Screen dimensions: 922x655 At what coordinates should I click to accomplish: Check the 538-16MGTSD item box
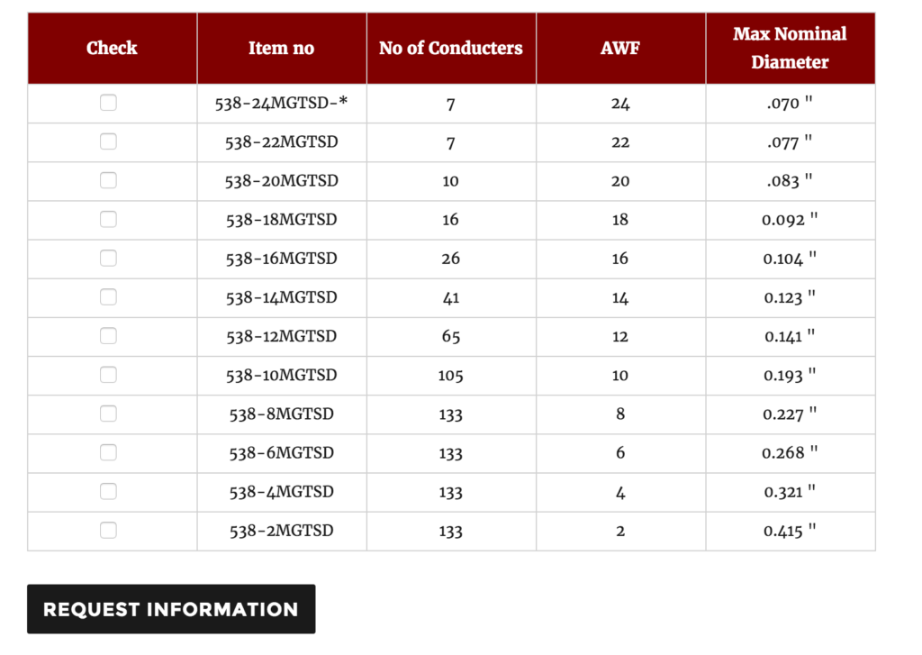coord(108,258)
